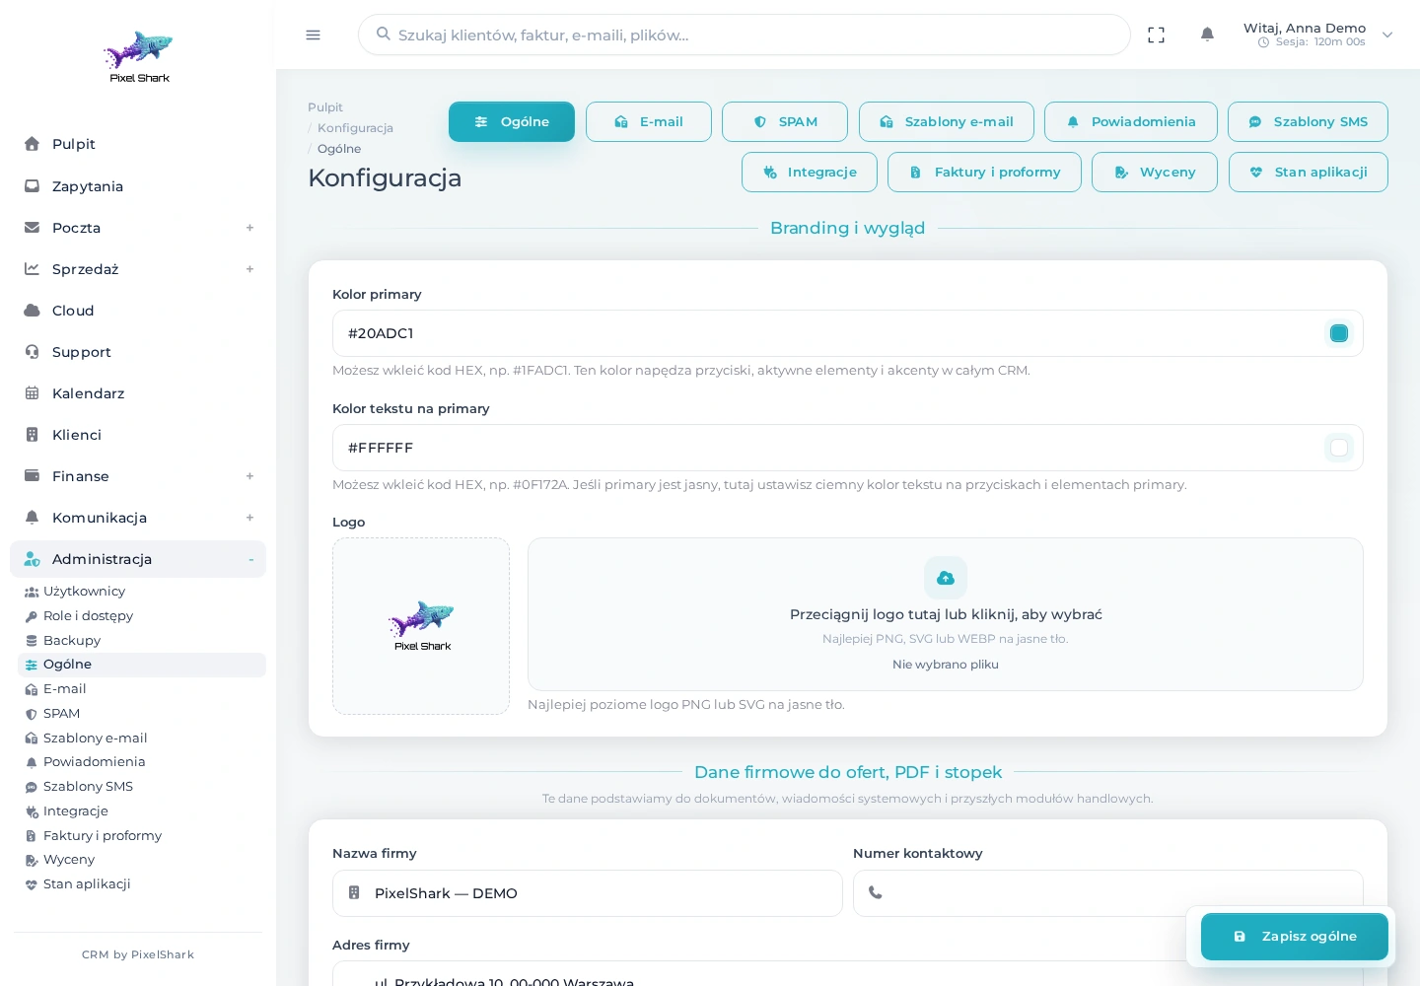Focus the global search field
Screen dimensions: 1420x986
click(745, 35)
